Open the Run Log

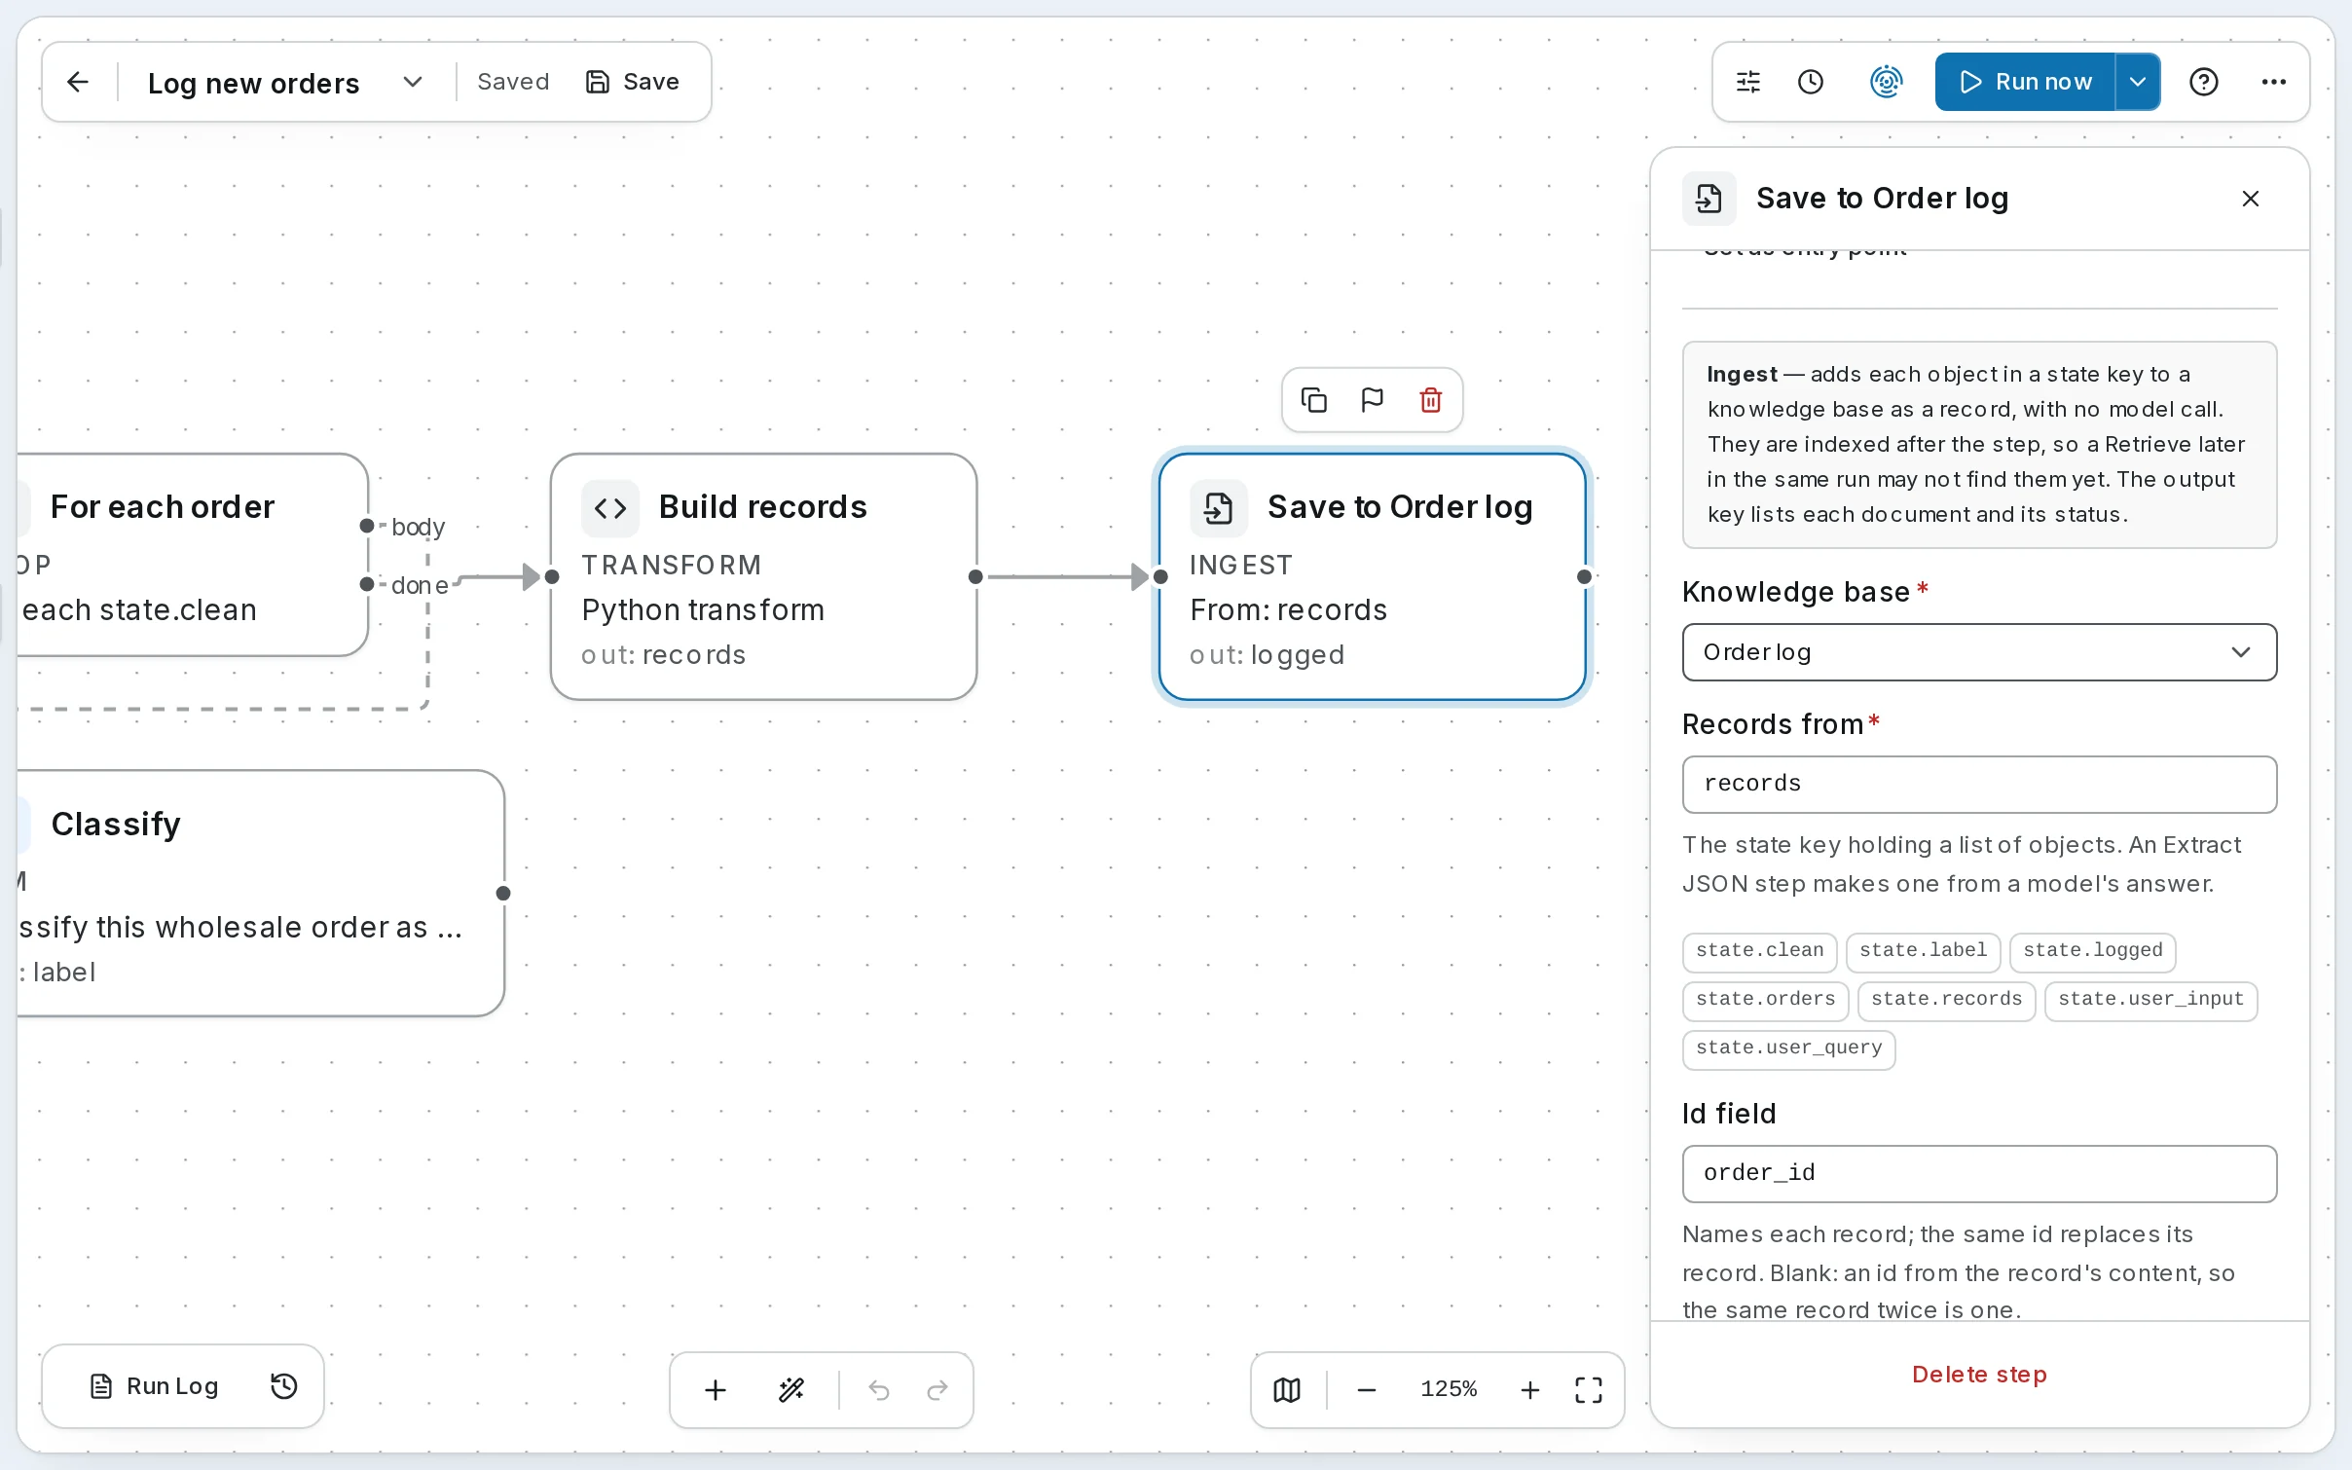click(x=154, y=1386)
